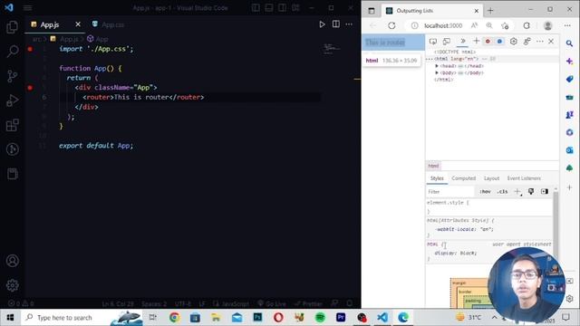Switch to the Styles tab
The height and width of the screenshot is (326, 580).
[x=437, y=178]
